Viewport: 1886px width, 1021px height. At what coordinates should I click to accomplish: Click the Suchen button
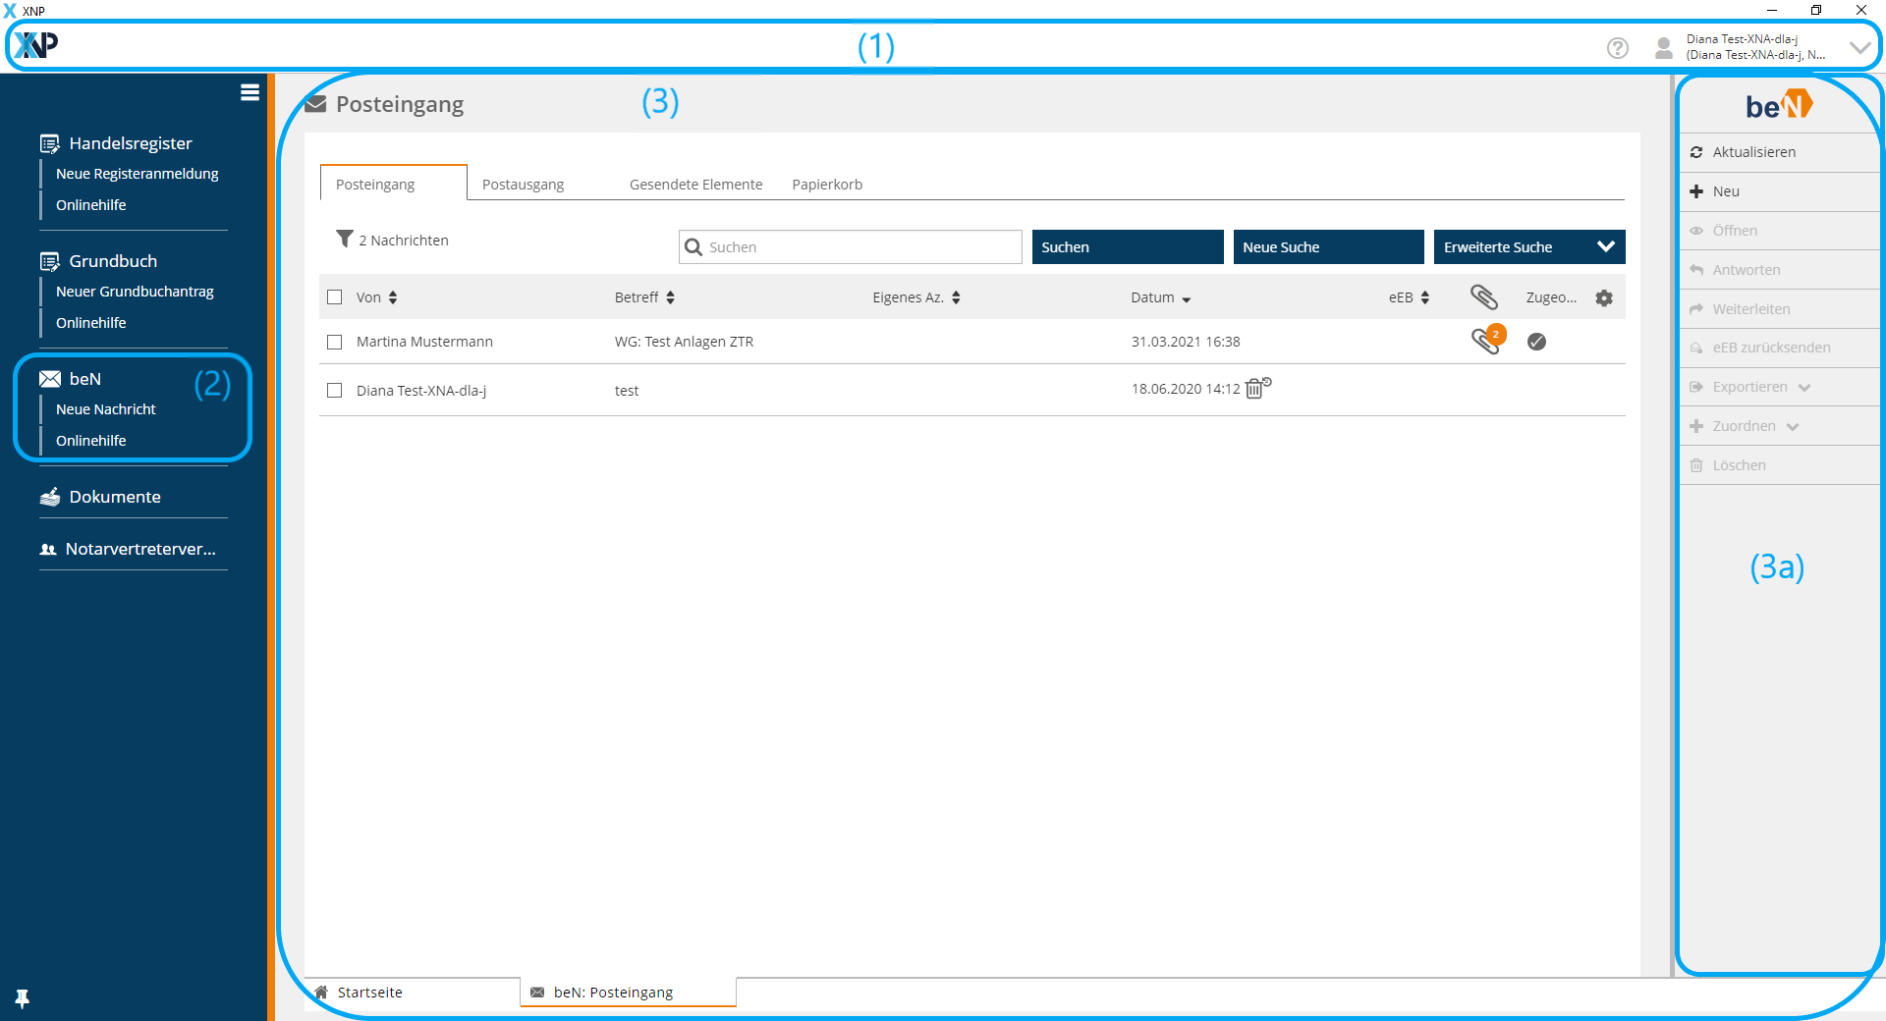click(x=1128, y=247)
